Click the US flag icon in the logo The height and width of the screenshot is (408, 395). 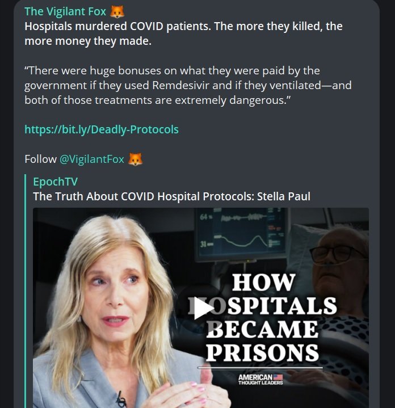[x=278, y=377]
